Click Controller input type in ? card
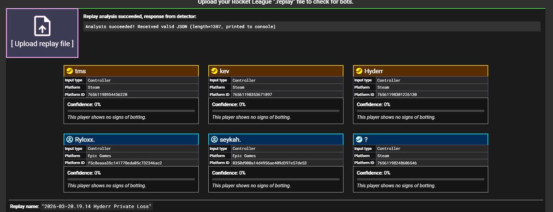Image resolution: width=553 pixels, height=212 pixels. [388, 148]
